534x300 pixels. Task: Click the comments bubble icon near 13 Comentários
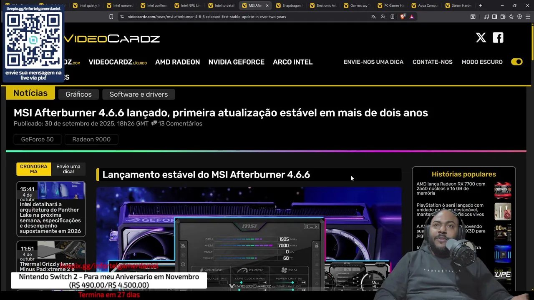coord(154,123)
